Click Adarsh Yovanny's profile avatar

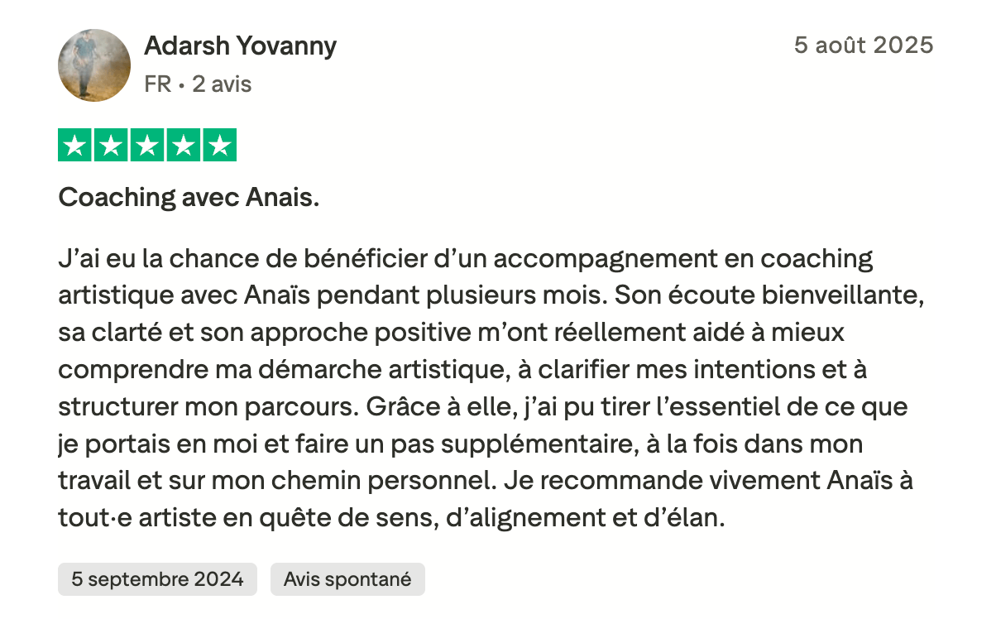pos(94,65)
